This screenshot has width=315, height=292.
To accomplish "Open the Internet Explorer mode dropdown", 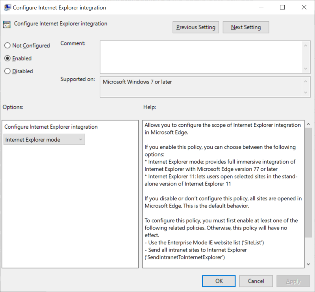I will [x=44, y=140].
